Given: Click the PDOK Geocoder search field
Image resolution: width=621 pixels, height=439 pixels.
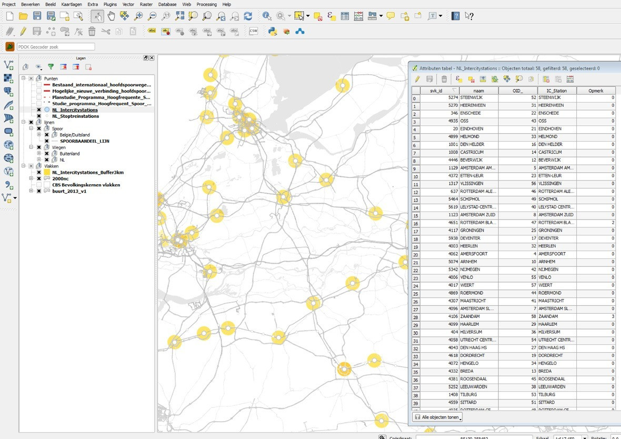Looking at the screenshot, I should click(56, 47).
